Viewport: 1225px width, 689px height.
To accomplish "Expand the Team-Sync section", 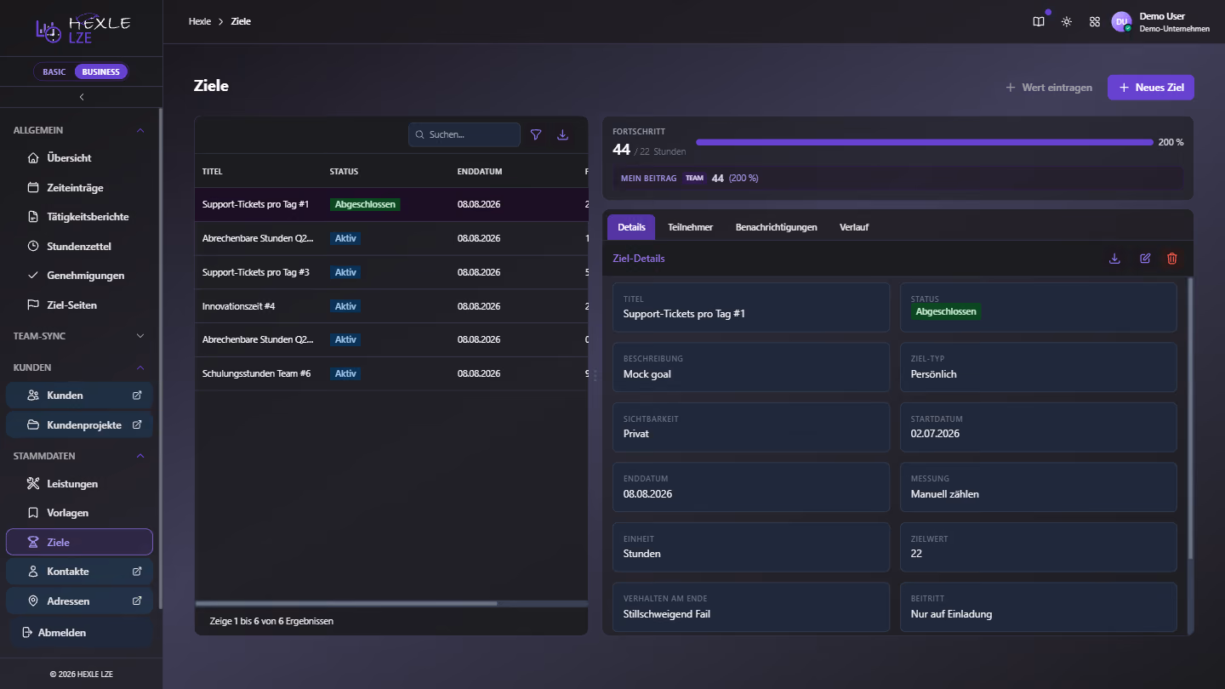I will (140, 336).
